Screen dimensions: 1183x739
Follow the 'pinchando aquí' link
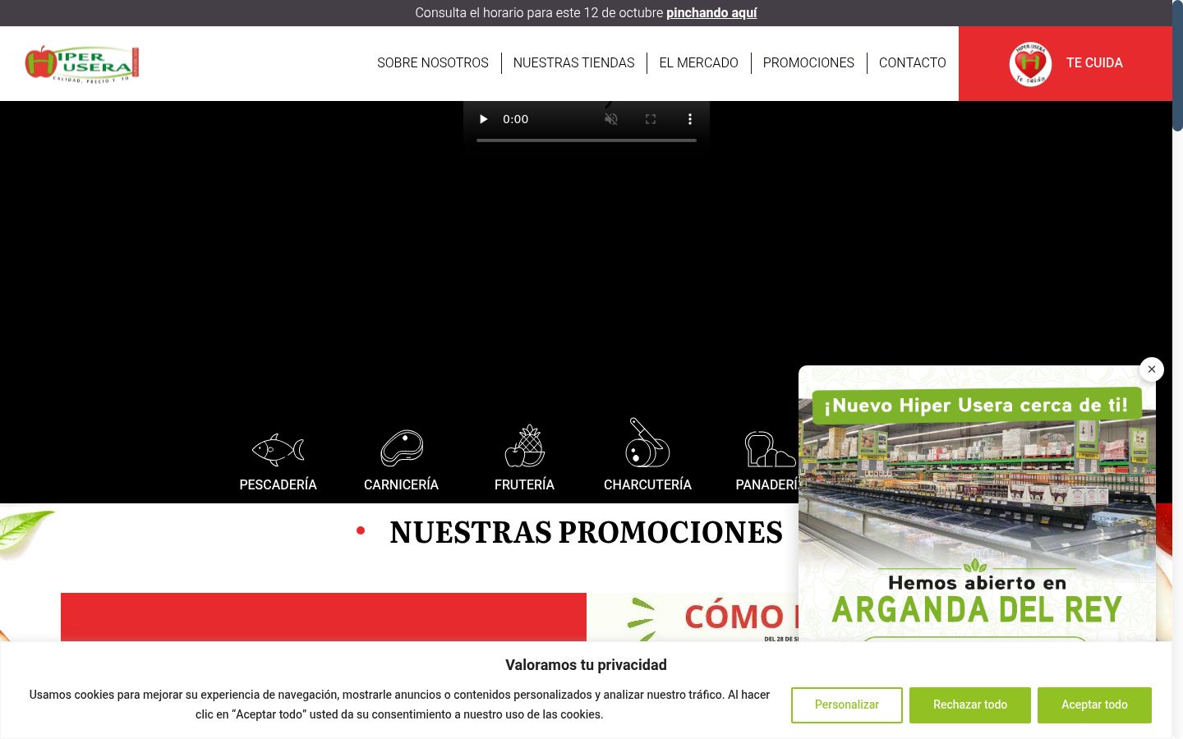711,13
